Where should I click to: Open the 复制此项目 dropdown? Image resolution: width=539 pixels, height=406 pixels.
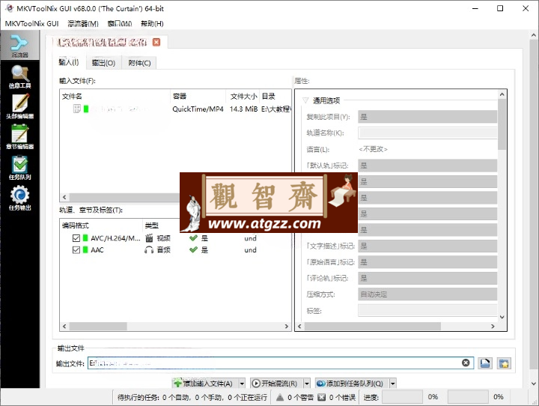(x=427, y=117)
